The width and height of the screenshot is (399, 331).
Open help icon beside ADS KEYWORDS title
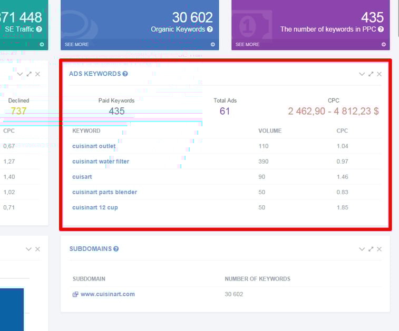(125, 74)
